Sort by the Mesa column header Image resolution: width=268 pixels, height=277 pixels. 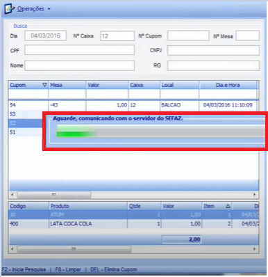(67, 85)
